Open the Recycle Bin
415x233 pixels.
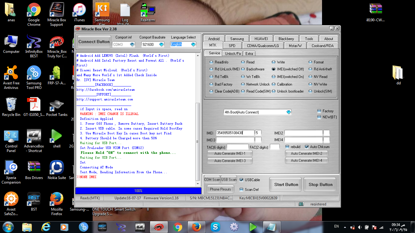11,107
